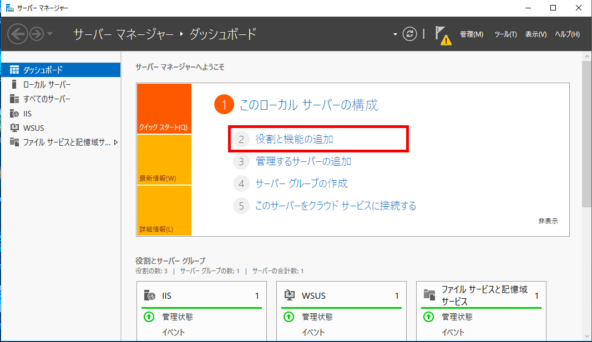Viewport: 592px width, 342px height.
Task: Open the notifications flag with warning
Action: tap(443, 35)
